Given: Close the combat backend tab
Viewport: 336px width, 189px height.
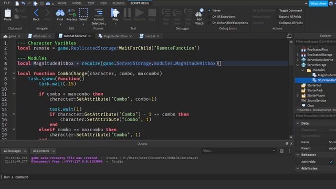Looking at the screenshot, I should pos(89,36).
